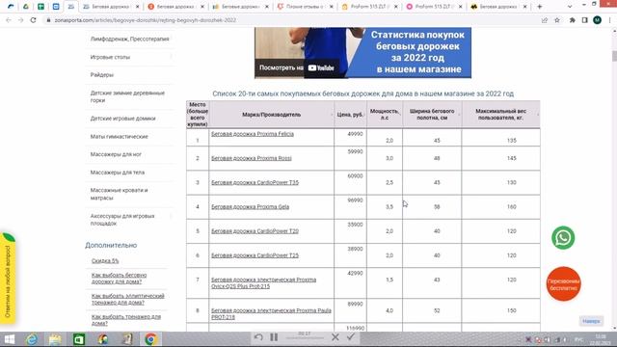Cancel recording with the X icon

coord(335,337)
